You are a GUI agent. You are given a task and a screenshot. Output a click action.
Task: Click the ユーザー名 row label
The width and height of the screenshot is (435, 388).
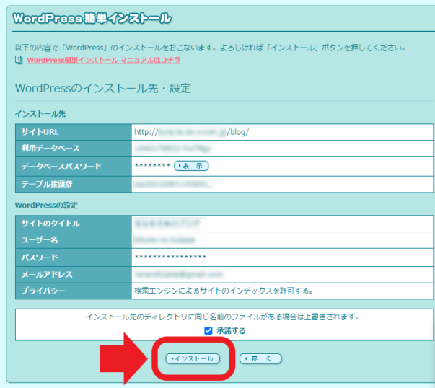pos(40,240)
